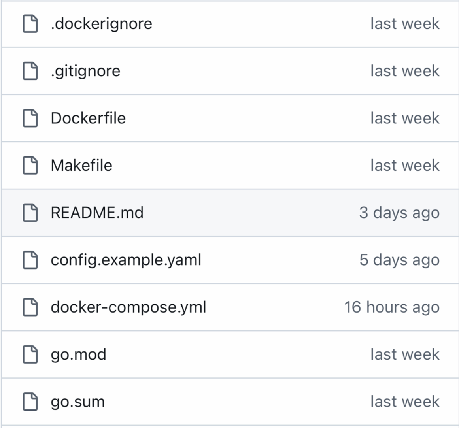Click the file icon beside Dockerfile
This screenshot has width=459, height=428.
(30, 118)
